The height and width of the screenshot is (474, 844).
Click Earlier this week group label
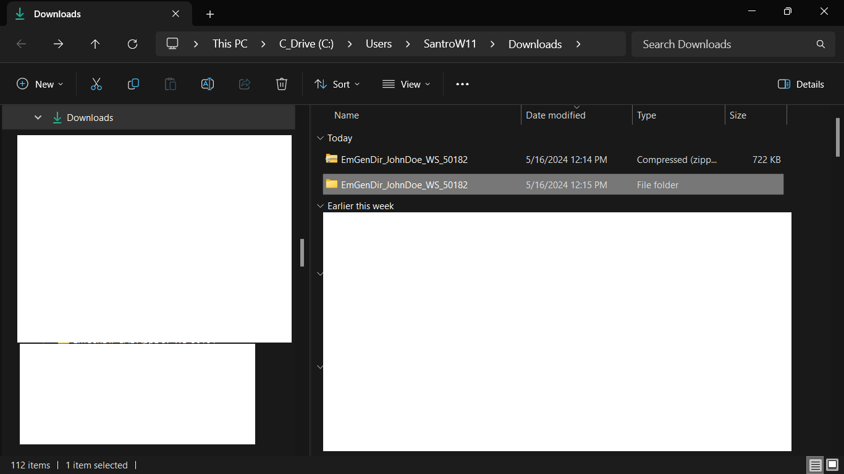coord(361,206)
